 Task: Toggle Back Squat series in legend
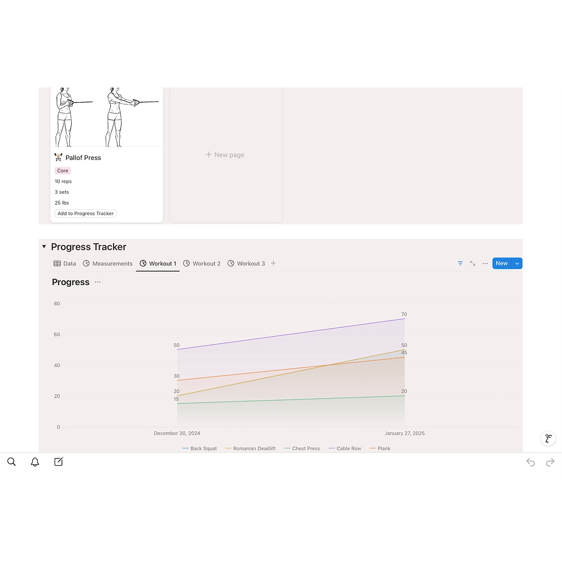tap(200, 448)
